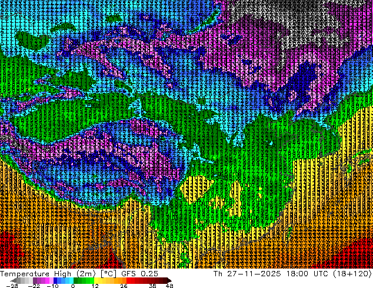373x288 pixels.
Task: Click the 'Temperature High (2m) [°C]' title text
Action: [x=58, y=274]
